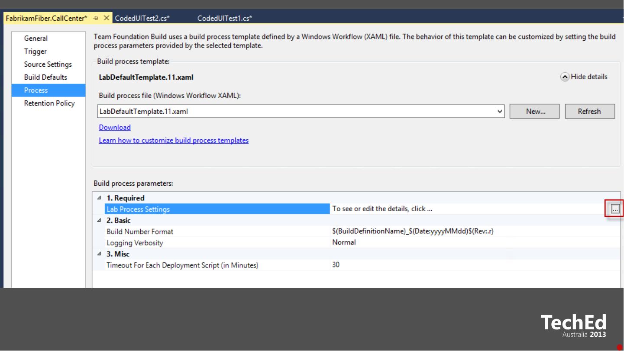624x351 pixels.
Task: Collapse details with Hide details chevron
Action: [565, 77]
